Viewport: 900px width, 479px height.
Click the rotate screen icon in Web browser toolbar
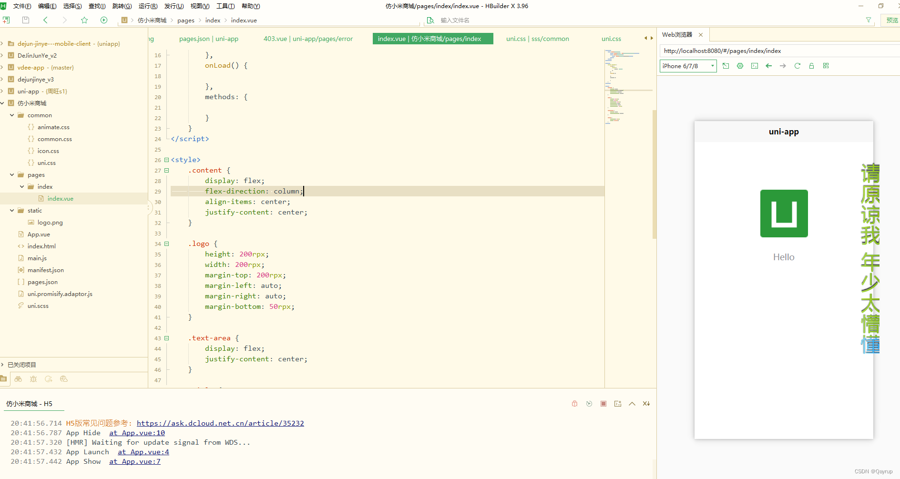pos(726,66)
